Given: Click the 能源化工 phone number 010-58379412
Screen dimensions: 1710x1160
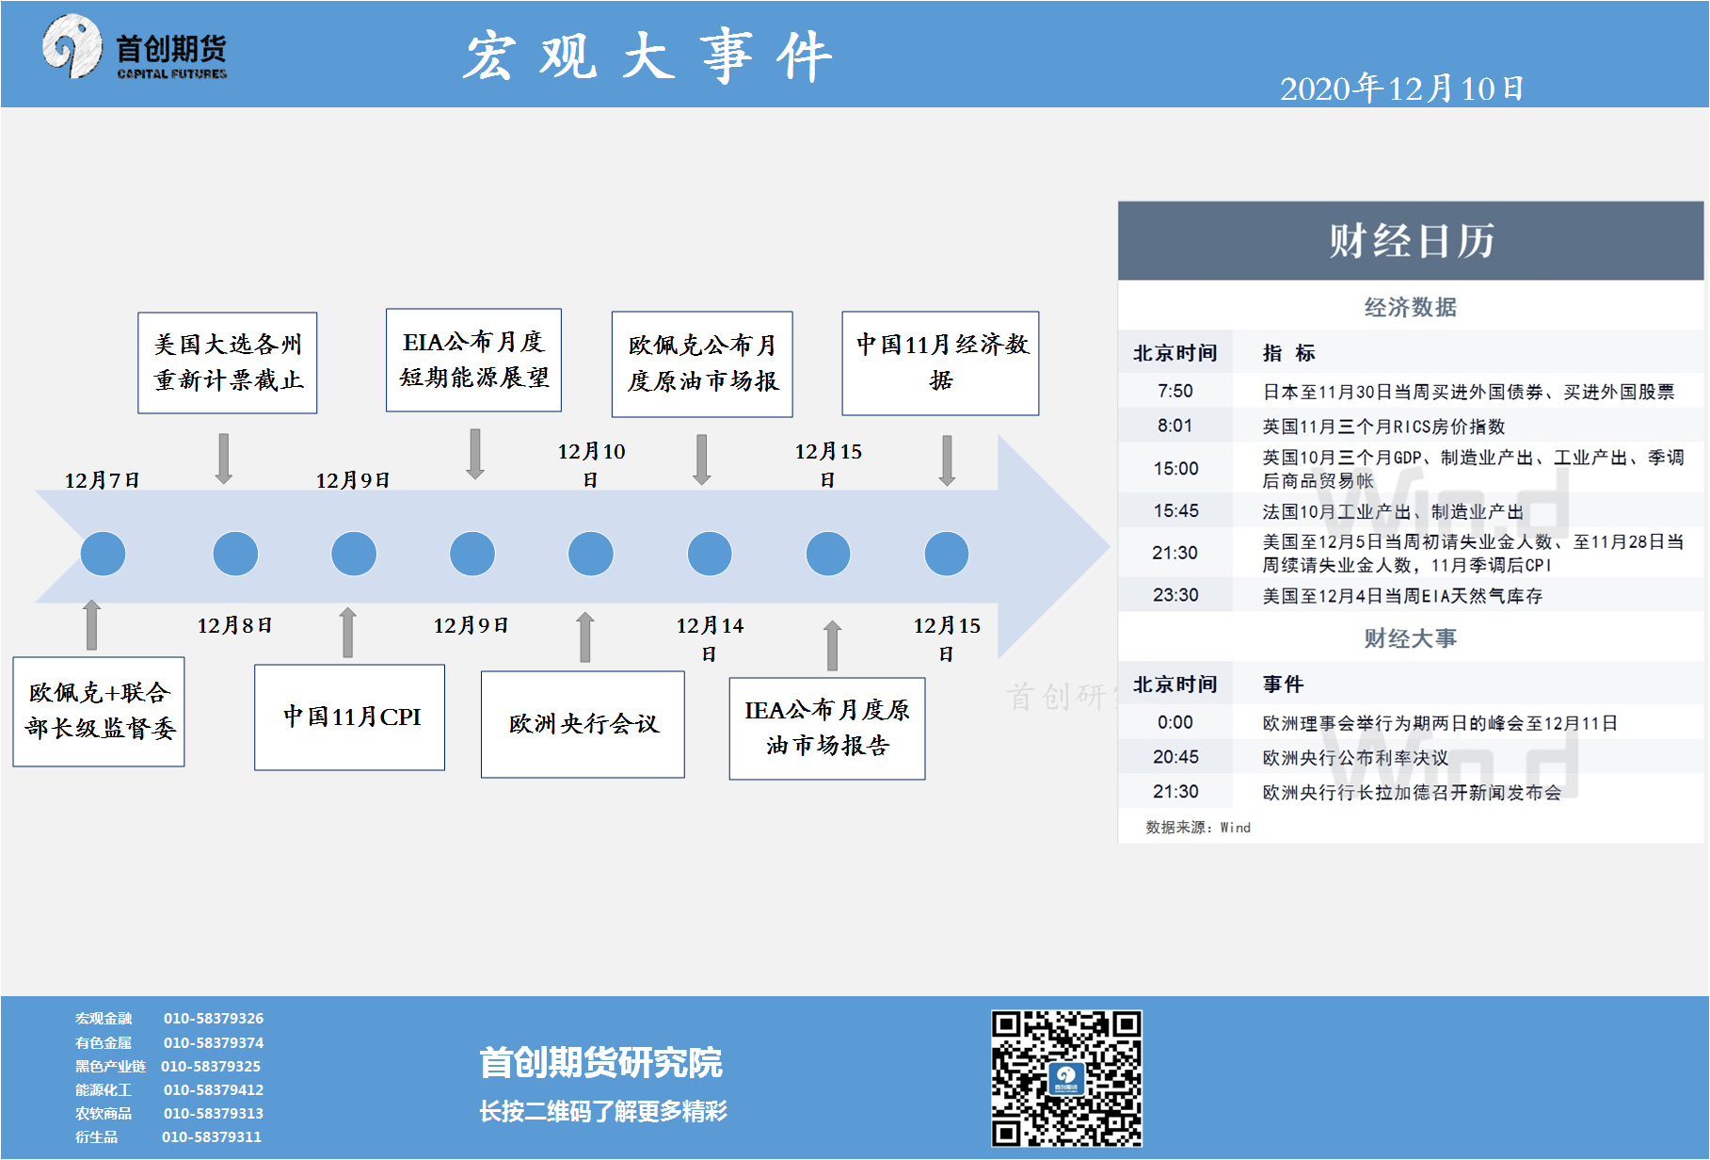Looking at the screenshot, I should click(x=214, y=1089).
